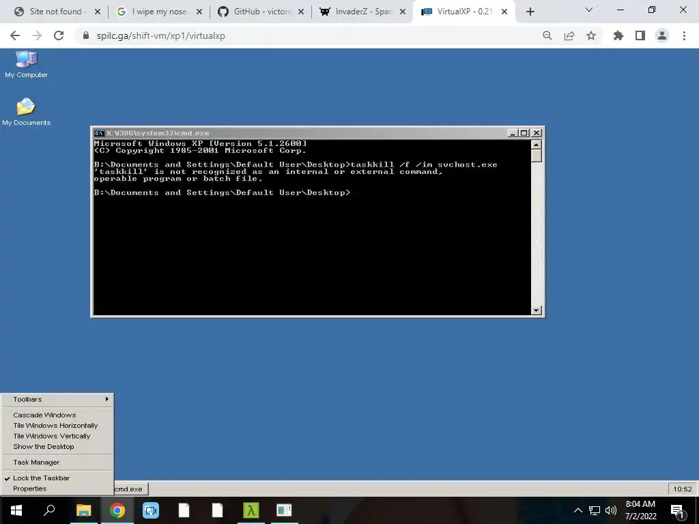The height and width of the screenshot is (524, 699).
Task: Click the cmd.exe taskbar button in XP
Action: click(x=130, y=489)
